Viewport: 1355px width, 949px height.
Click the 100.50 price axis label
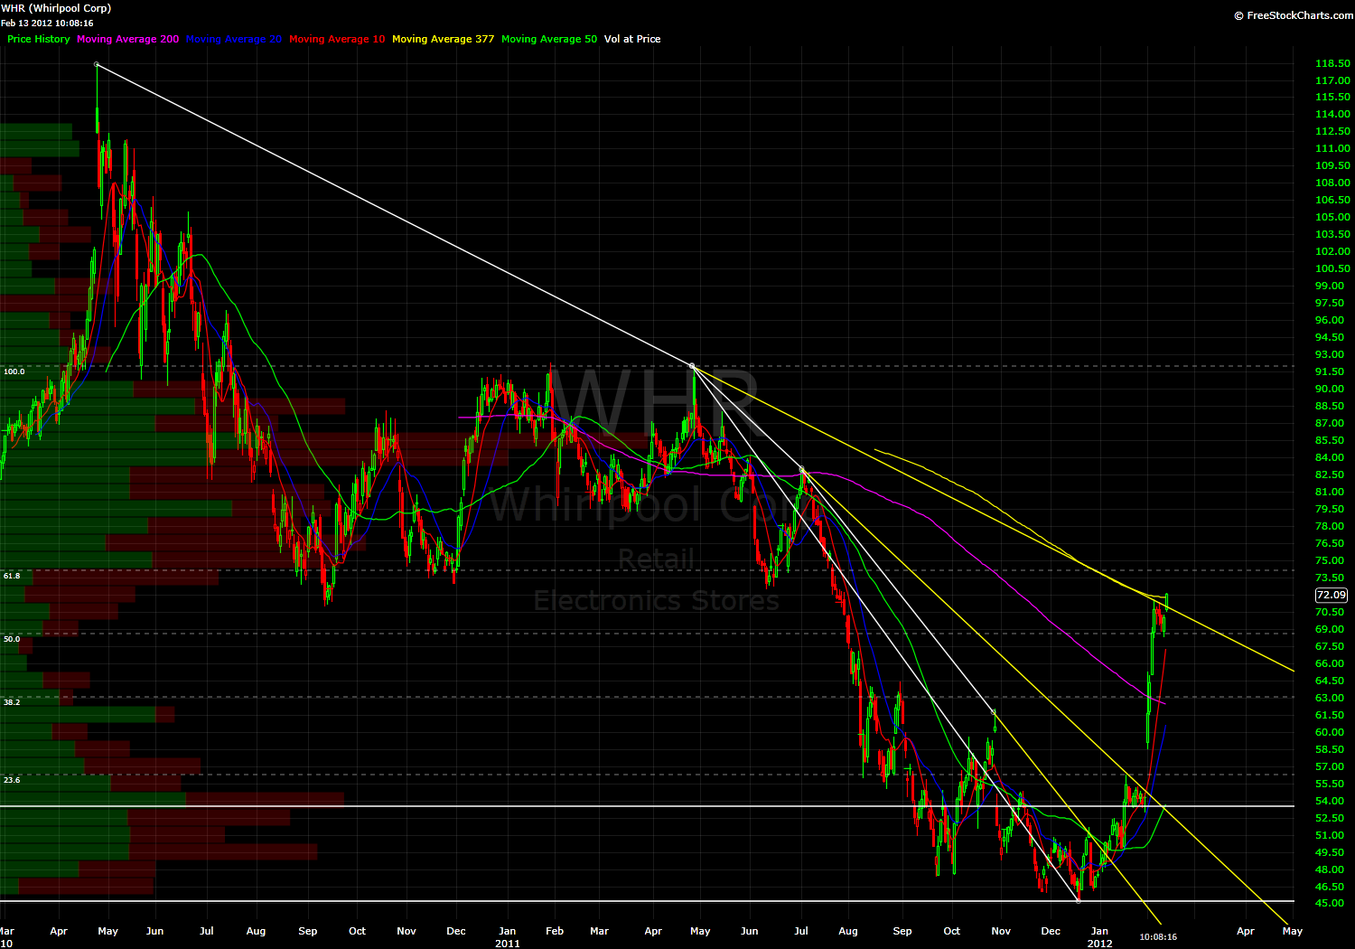coord(1333,268)
